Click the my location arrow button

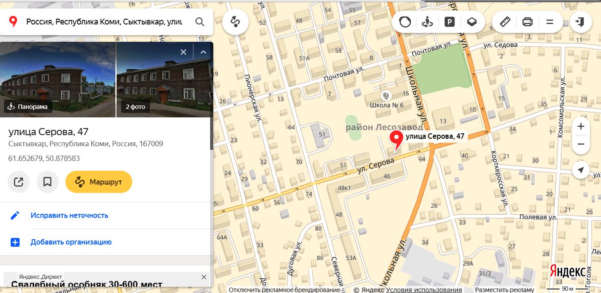581,170
